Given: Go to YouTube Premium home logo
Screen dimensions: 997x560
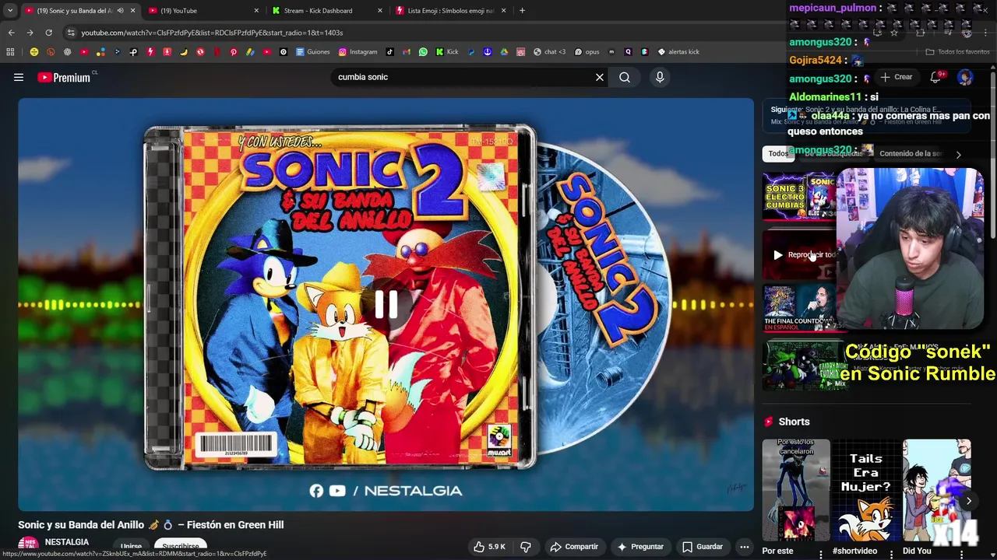Looking at the screenshot, I should point(64,78).
